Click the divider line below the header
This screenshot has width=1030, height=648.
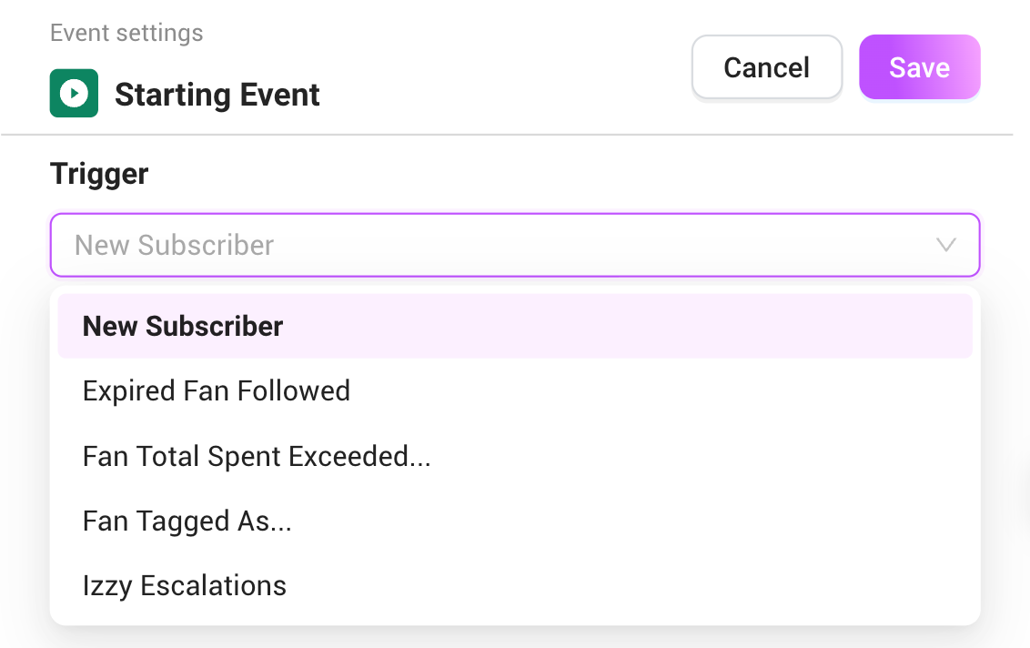click(506, 135)
